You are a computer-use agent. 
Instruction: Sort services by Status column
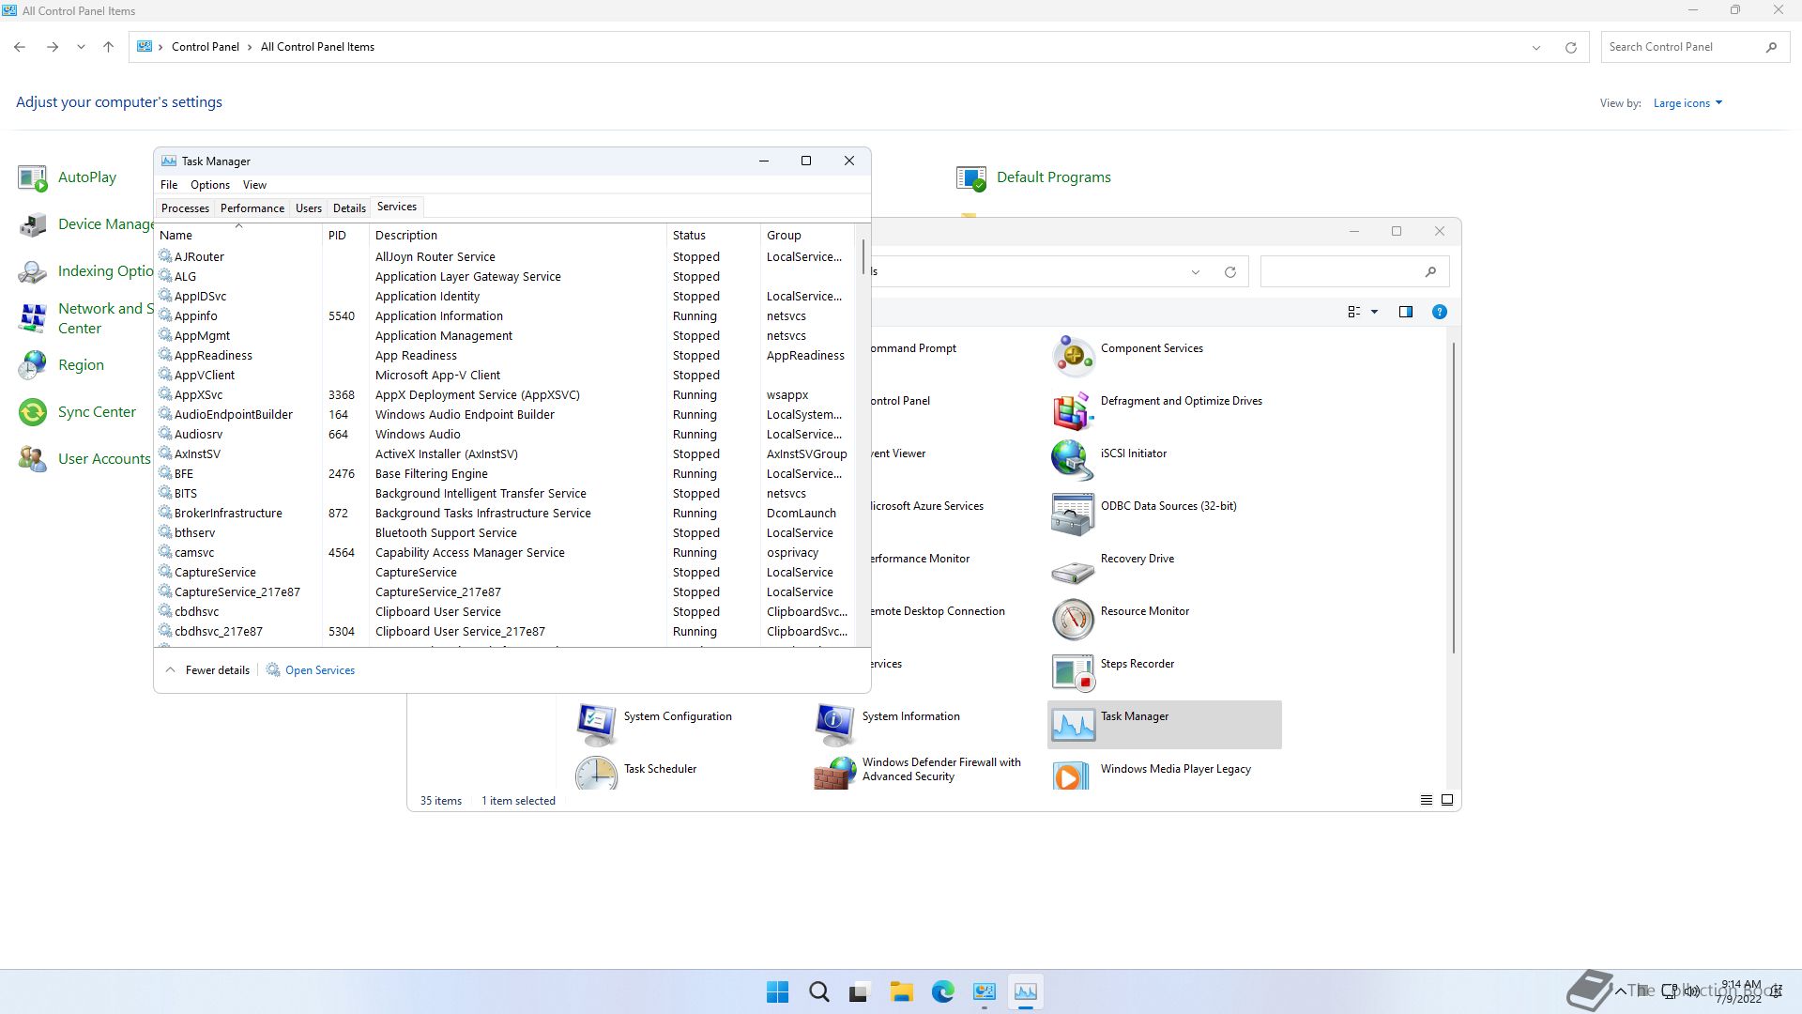pyautogui.click(x=712, y=236)
